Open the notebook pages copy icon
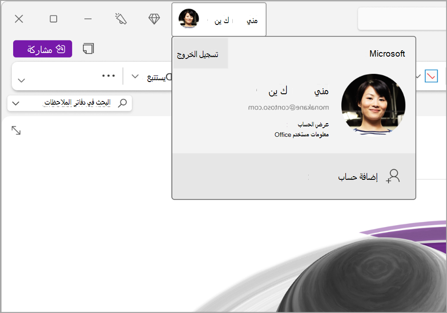This screenshot has height=313, width=447. (x=88, y=48)
